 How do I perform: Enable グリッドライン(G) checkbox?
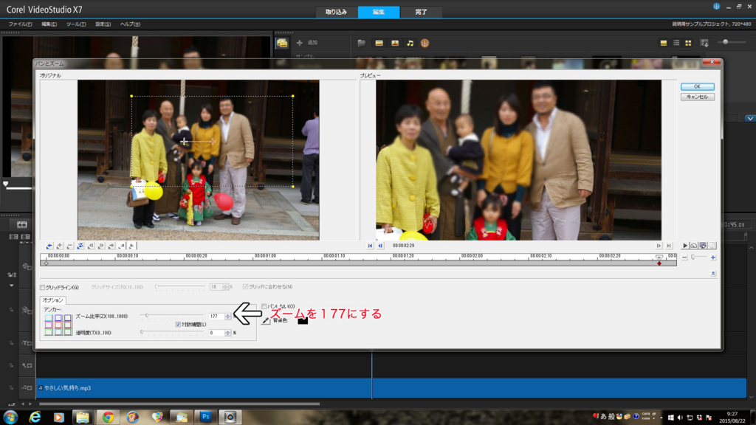[42, 288]
